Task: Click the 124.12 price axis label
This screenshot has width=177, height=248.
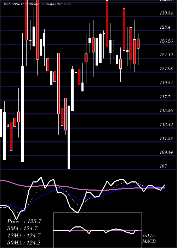Action: (x=166, y=55)
